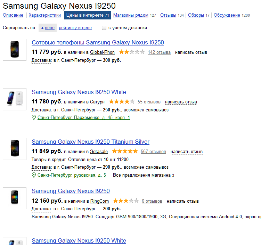Image resolution: width=261 pixels, height=245 pixels.
Task: Open the 'Обсуждение' tab
Action: [227, 15]
